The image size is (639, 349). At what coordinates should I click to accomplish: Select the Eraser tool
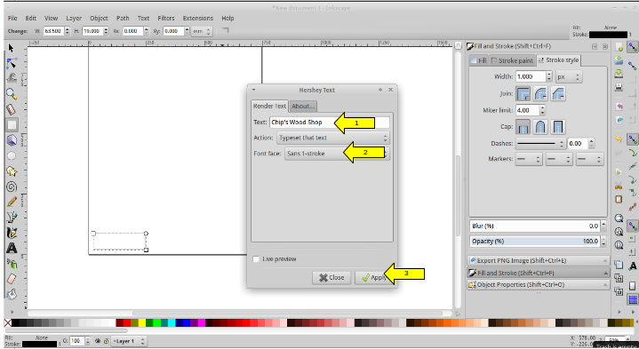(12, 279)
